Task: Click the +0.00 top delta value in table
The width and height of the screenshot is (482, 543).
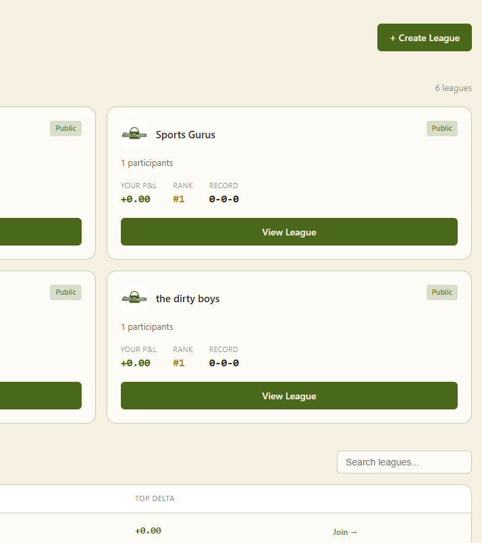Action: [x=148, y=531]
